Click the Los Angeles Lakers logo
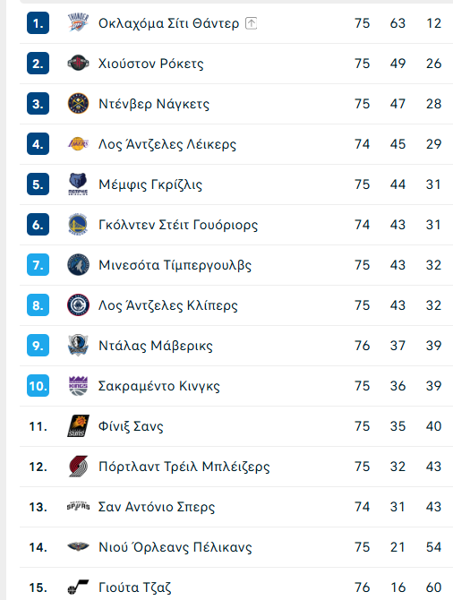Viewport: 453px width, 600px height. click(x=78, y=144)
